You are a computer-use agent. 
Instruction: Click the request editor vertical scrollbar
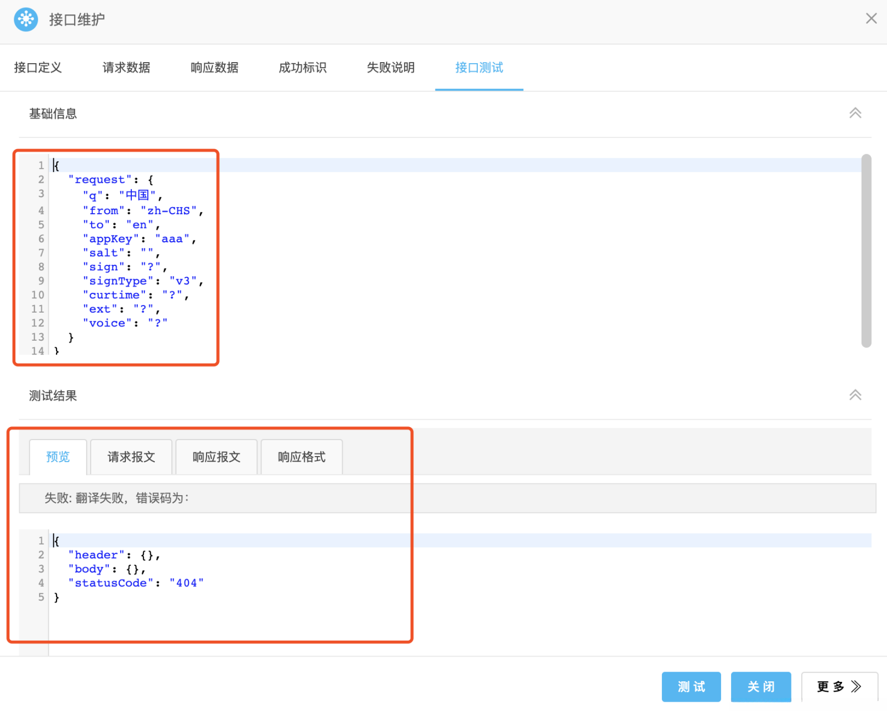coord(866,251)
